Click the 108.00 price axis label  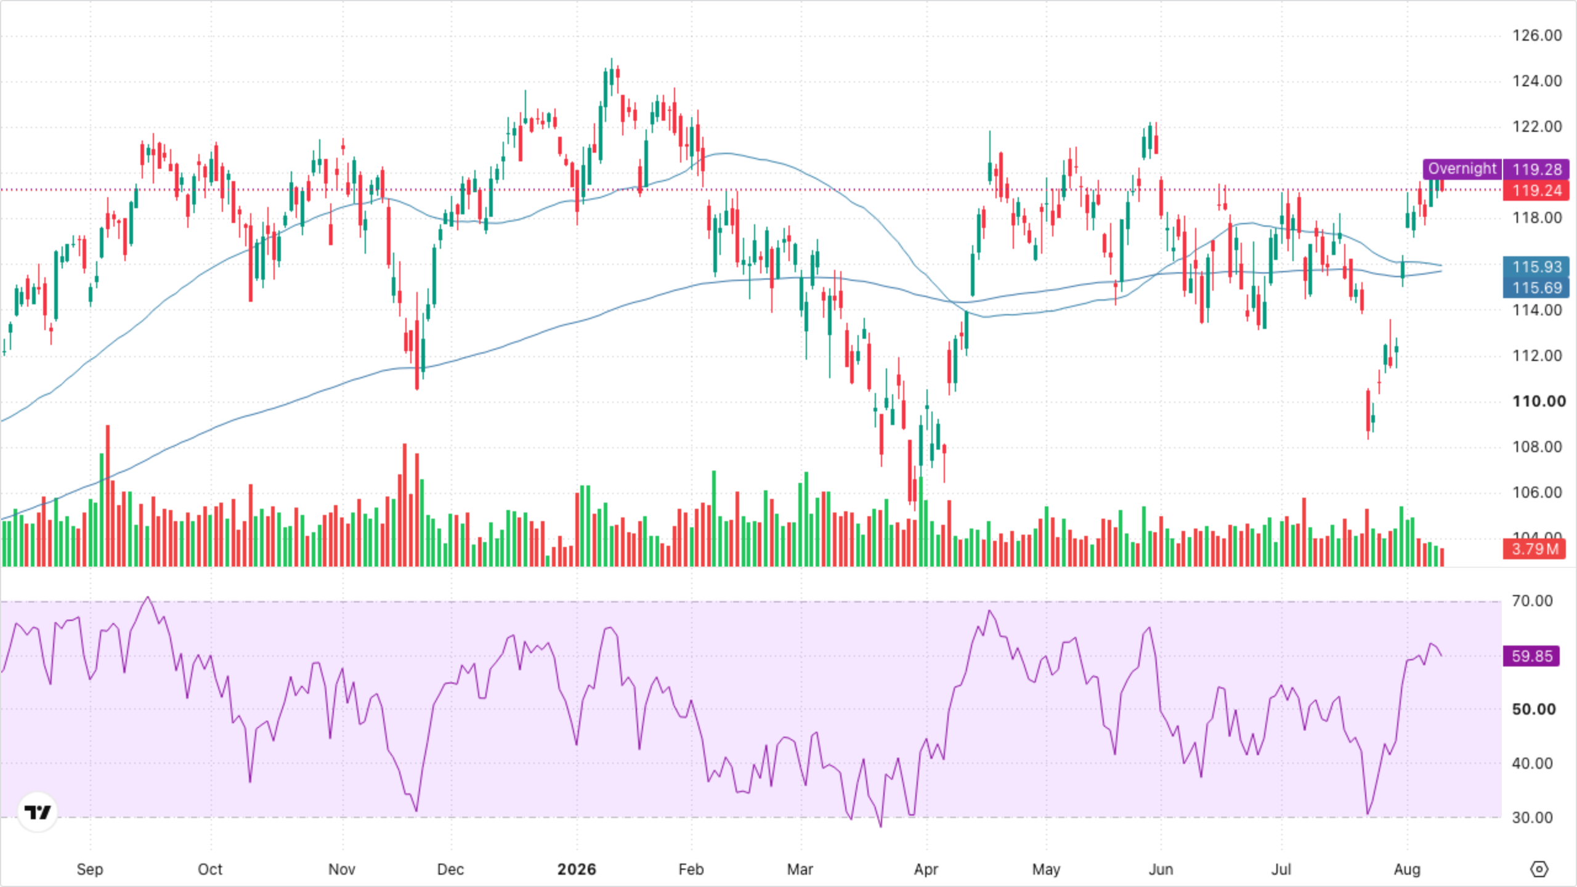point(1537,447)
